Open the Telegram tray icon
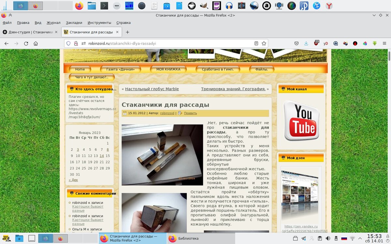391x244 pixels. [x=304, y=238]
